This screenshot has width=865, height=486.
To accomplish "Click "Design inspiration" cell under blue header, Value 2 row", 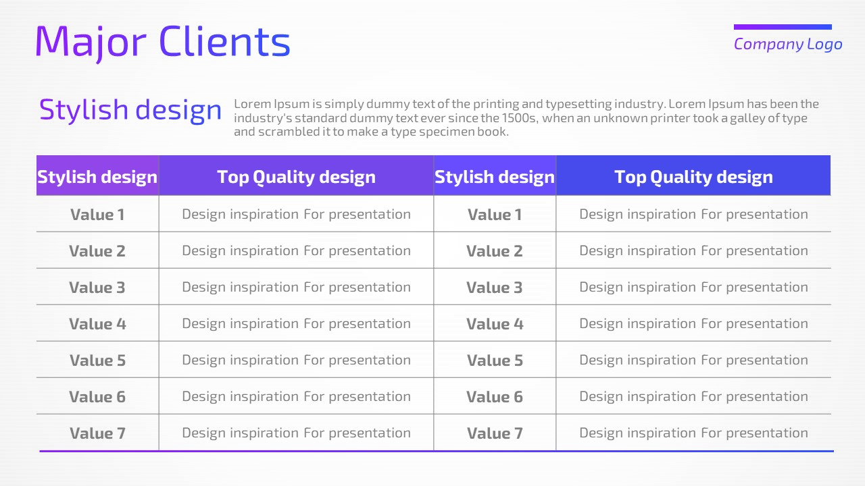I will [693, 251].
